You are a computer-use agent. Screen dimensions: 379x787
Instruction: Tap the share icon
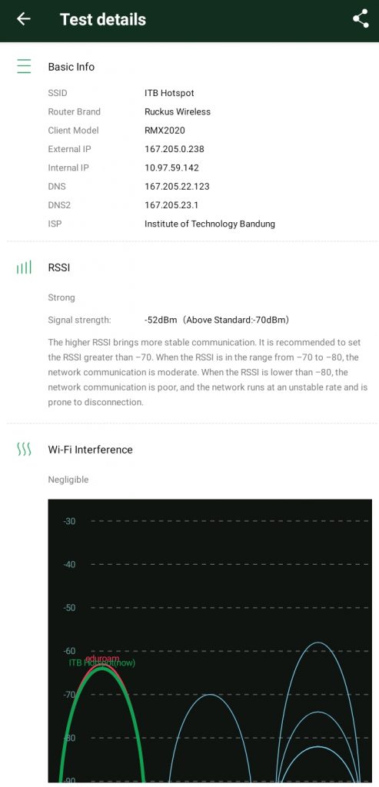(361, 19)
